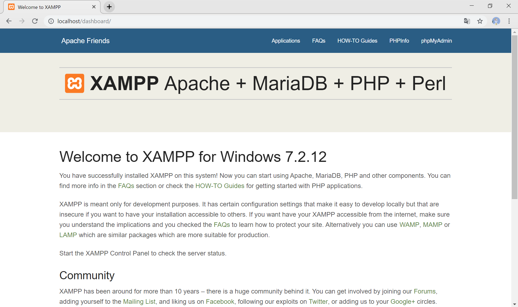518x307 pixels.
Task: Go to phpMyAdmin in navigation bar
Action: (x=436, y=41)
